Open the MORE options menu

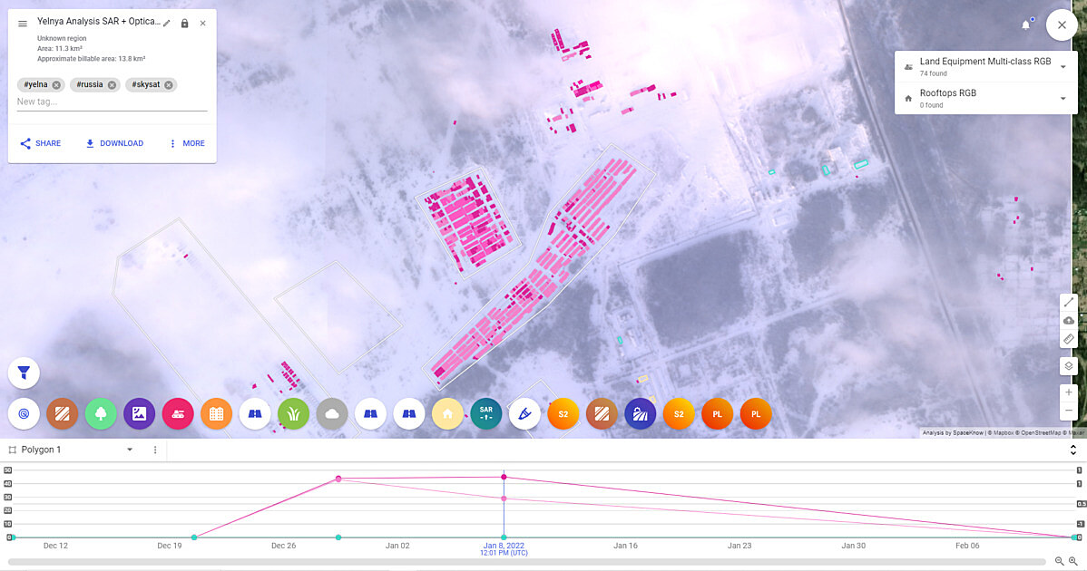[186, 143]
